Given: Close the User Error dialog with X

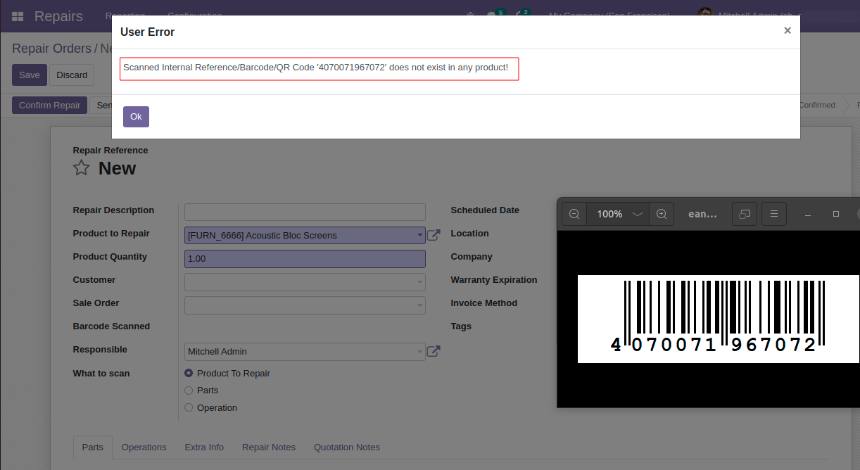Looking at the screenshot, I should 787,30.
